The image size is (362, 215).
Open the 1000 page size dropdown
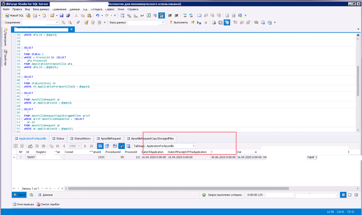tap(79, 146)
